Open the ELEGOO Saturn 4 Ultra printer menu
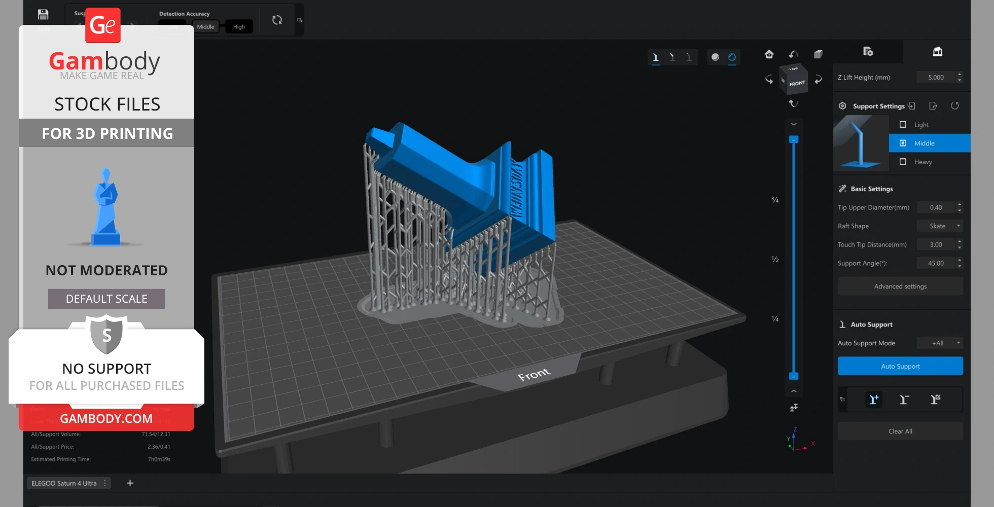 105,483
